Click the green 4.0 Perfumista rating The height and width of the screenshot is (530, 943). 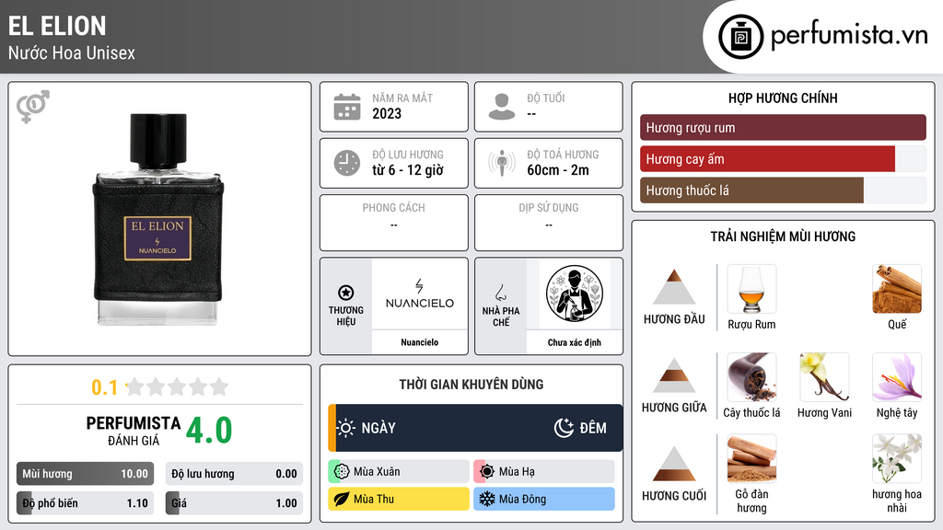point(209,431)
